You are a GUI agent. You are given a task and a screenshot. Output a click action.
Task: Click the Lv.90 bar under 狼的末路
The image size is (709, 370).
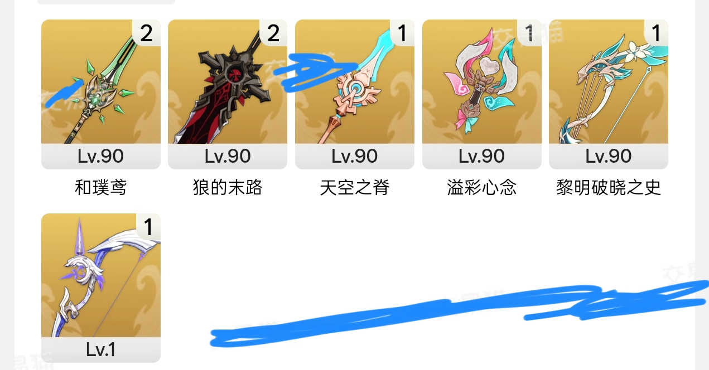pyautogui.click(x=228, y=157)
